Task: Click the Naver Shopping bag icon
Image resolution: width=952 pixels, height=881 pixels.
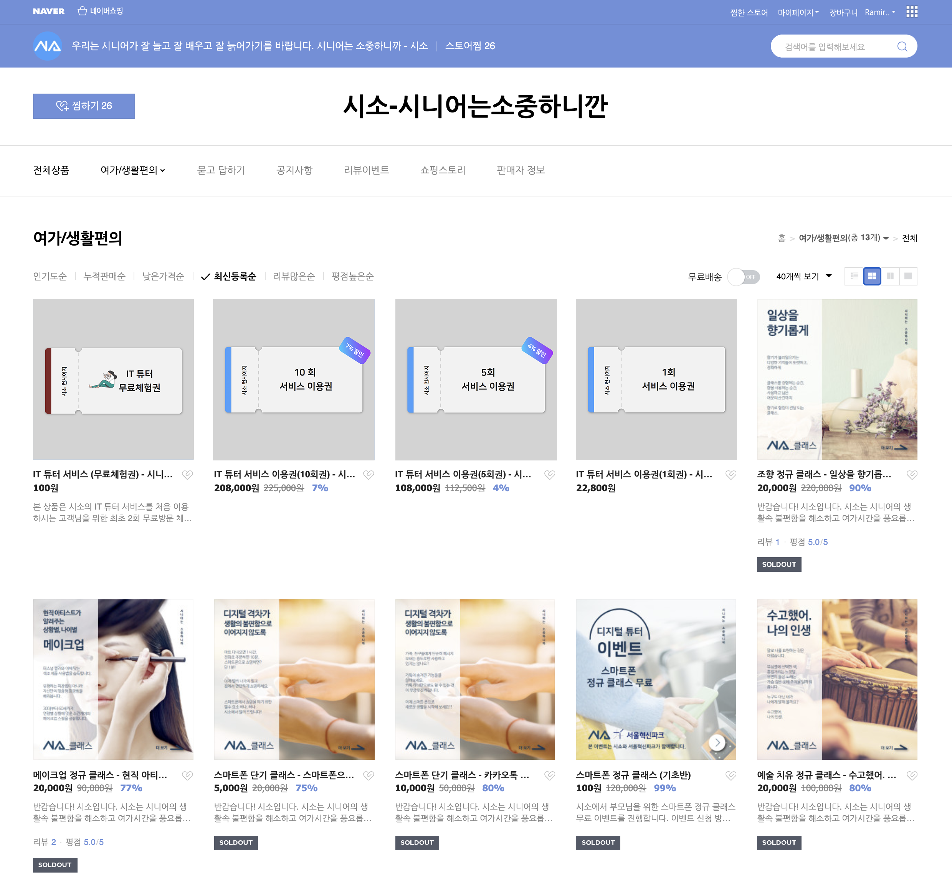Action: click(x=82, y=11)
